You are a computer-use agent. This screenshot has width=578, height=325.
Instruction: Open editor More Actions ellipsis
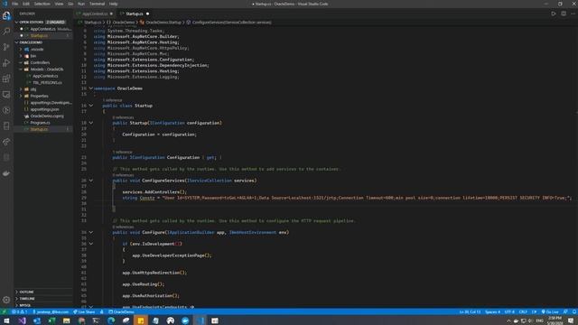(573, 14)
